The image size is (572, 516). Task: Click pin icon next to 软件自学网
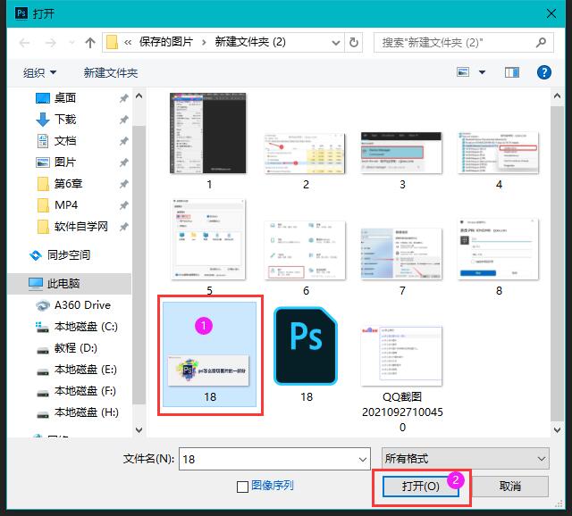124,227
